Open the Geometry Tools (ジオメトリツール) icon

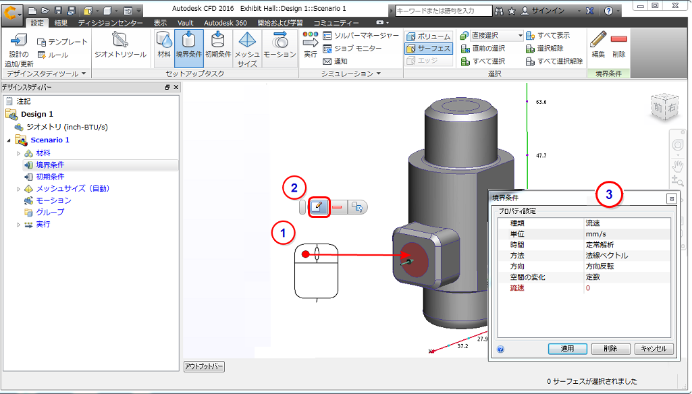(120, 45)
